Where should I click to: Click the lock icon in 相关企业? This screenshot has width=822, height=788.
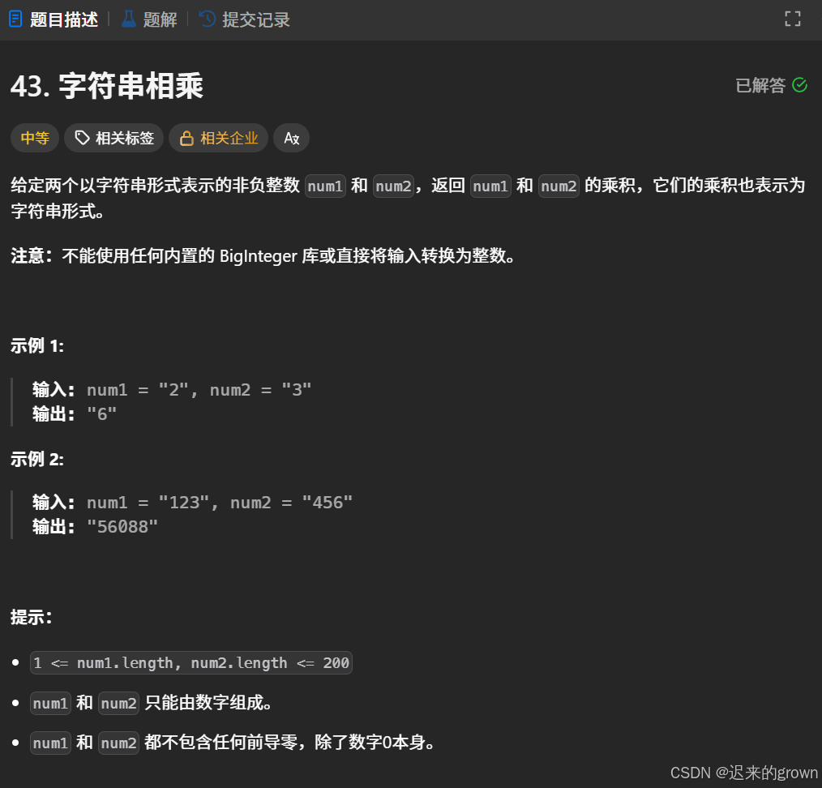click(186, 138)
